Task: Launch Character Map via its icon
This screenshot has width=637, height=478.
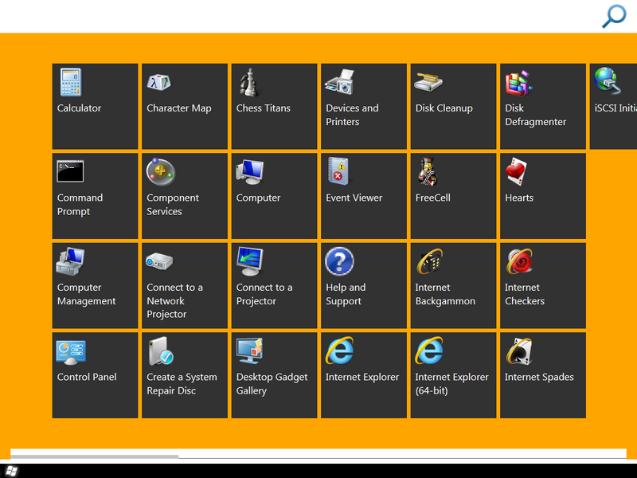Action: tap(158, 82)
